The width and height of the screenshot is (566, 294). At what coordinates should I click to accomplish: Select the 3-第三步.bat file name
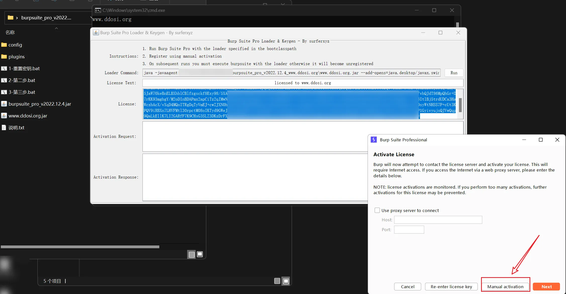(22, 92)
